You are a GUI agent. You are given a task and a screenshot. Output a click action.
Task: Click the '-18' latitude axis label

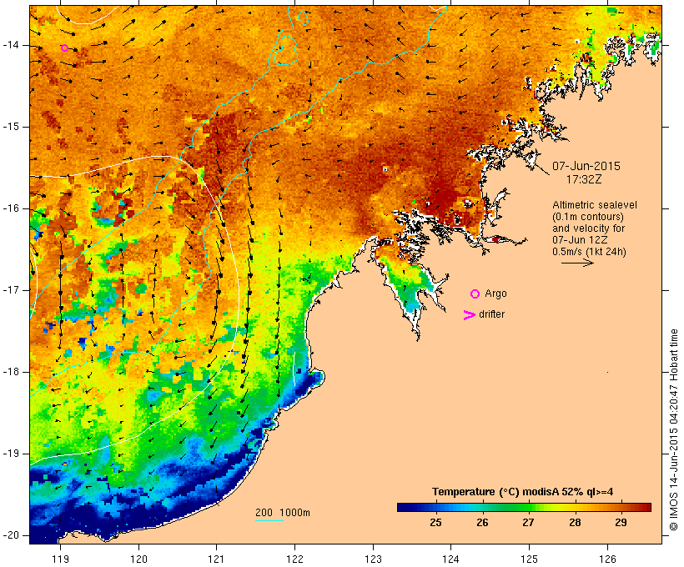[x=11, y=372]
